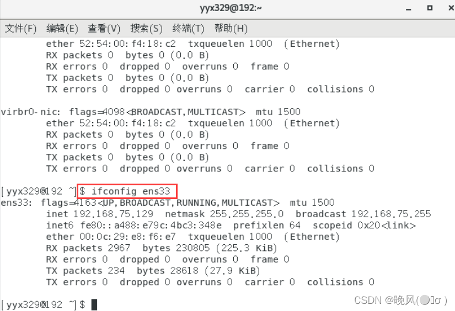Click the window title yyx329@192:~
The width and height of the screenshot is (455, 311).
231,8
